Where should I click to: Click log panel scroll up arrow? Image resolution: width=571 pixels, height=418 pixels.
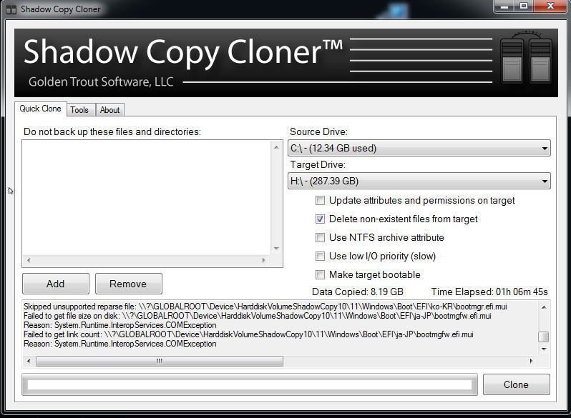click(x=544, y=307)
